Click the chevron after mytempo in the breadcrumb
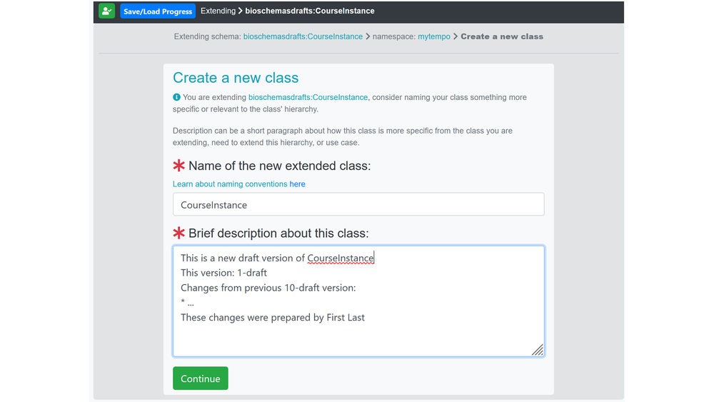 pyautogui.click(x=456, y=36)
